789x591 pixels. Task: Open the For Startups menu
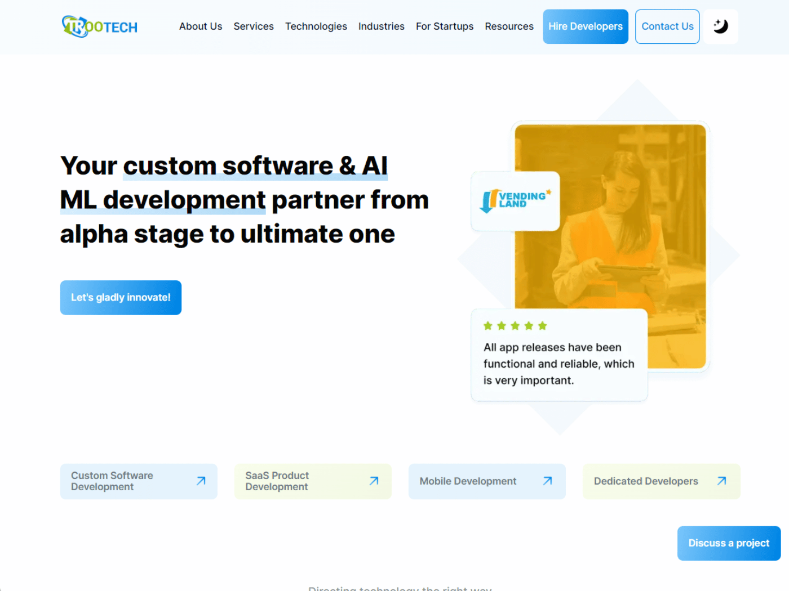click(445, 26)
